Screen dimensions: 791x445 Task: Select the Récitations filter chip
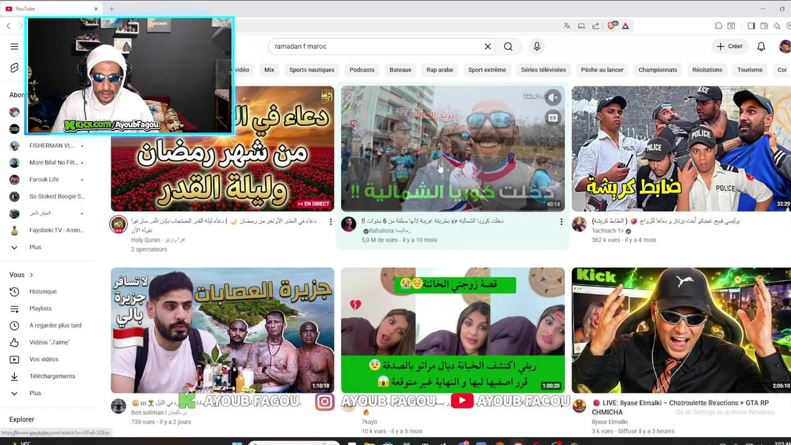click(x=707, y=70)
